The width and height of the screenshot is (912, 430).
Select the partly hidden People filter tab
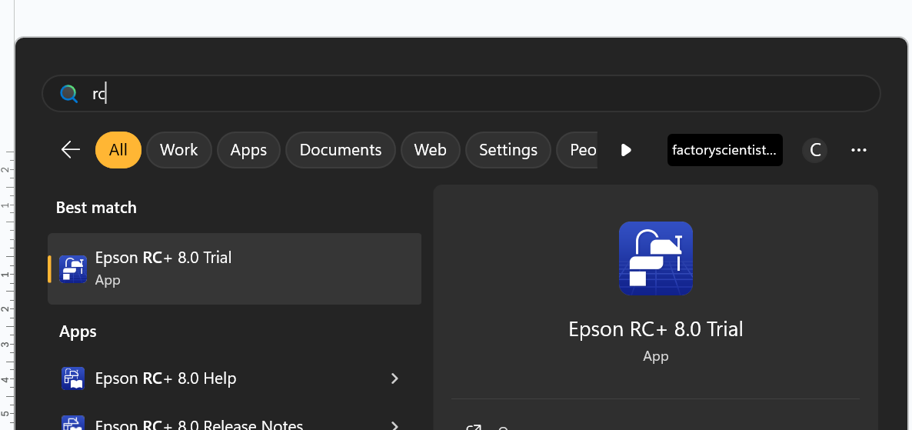[x=577, y=149]
